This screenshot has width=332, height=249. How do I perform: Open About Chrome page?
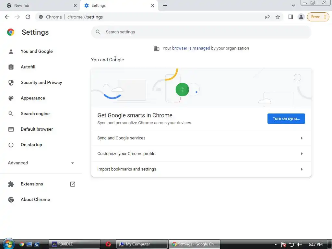click(35, 200)
